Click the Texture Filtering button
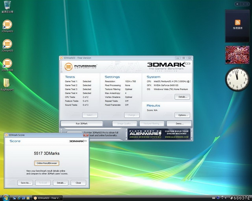 (x=152, y=124)
